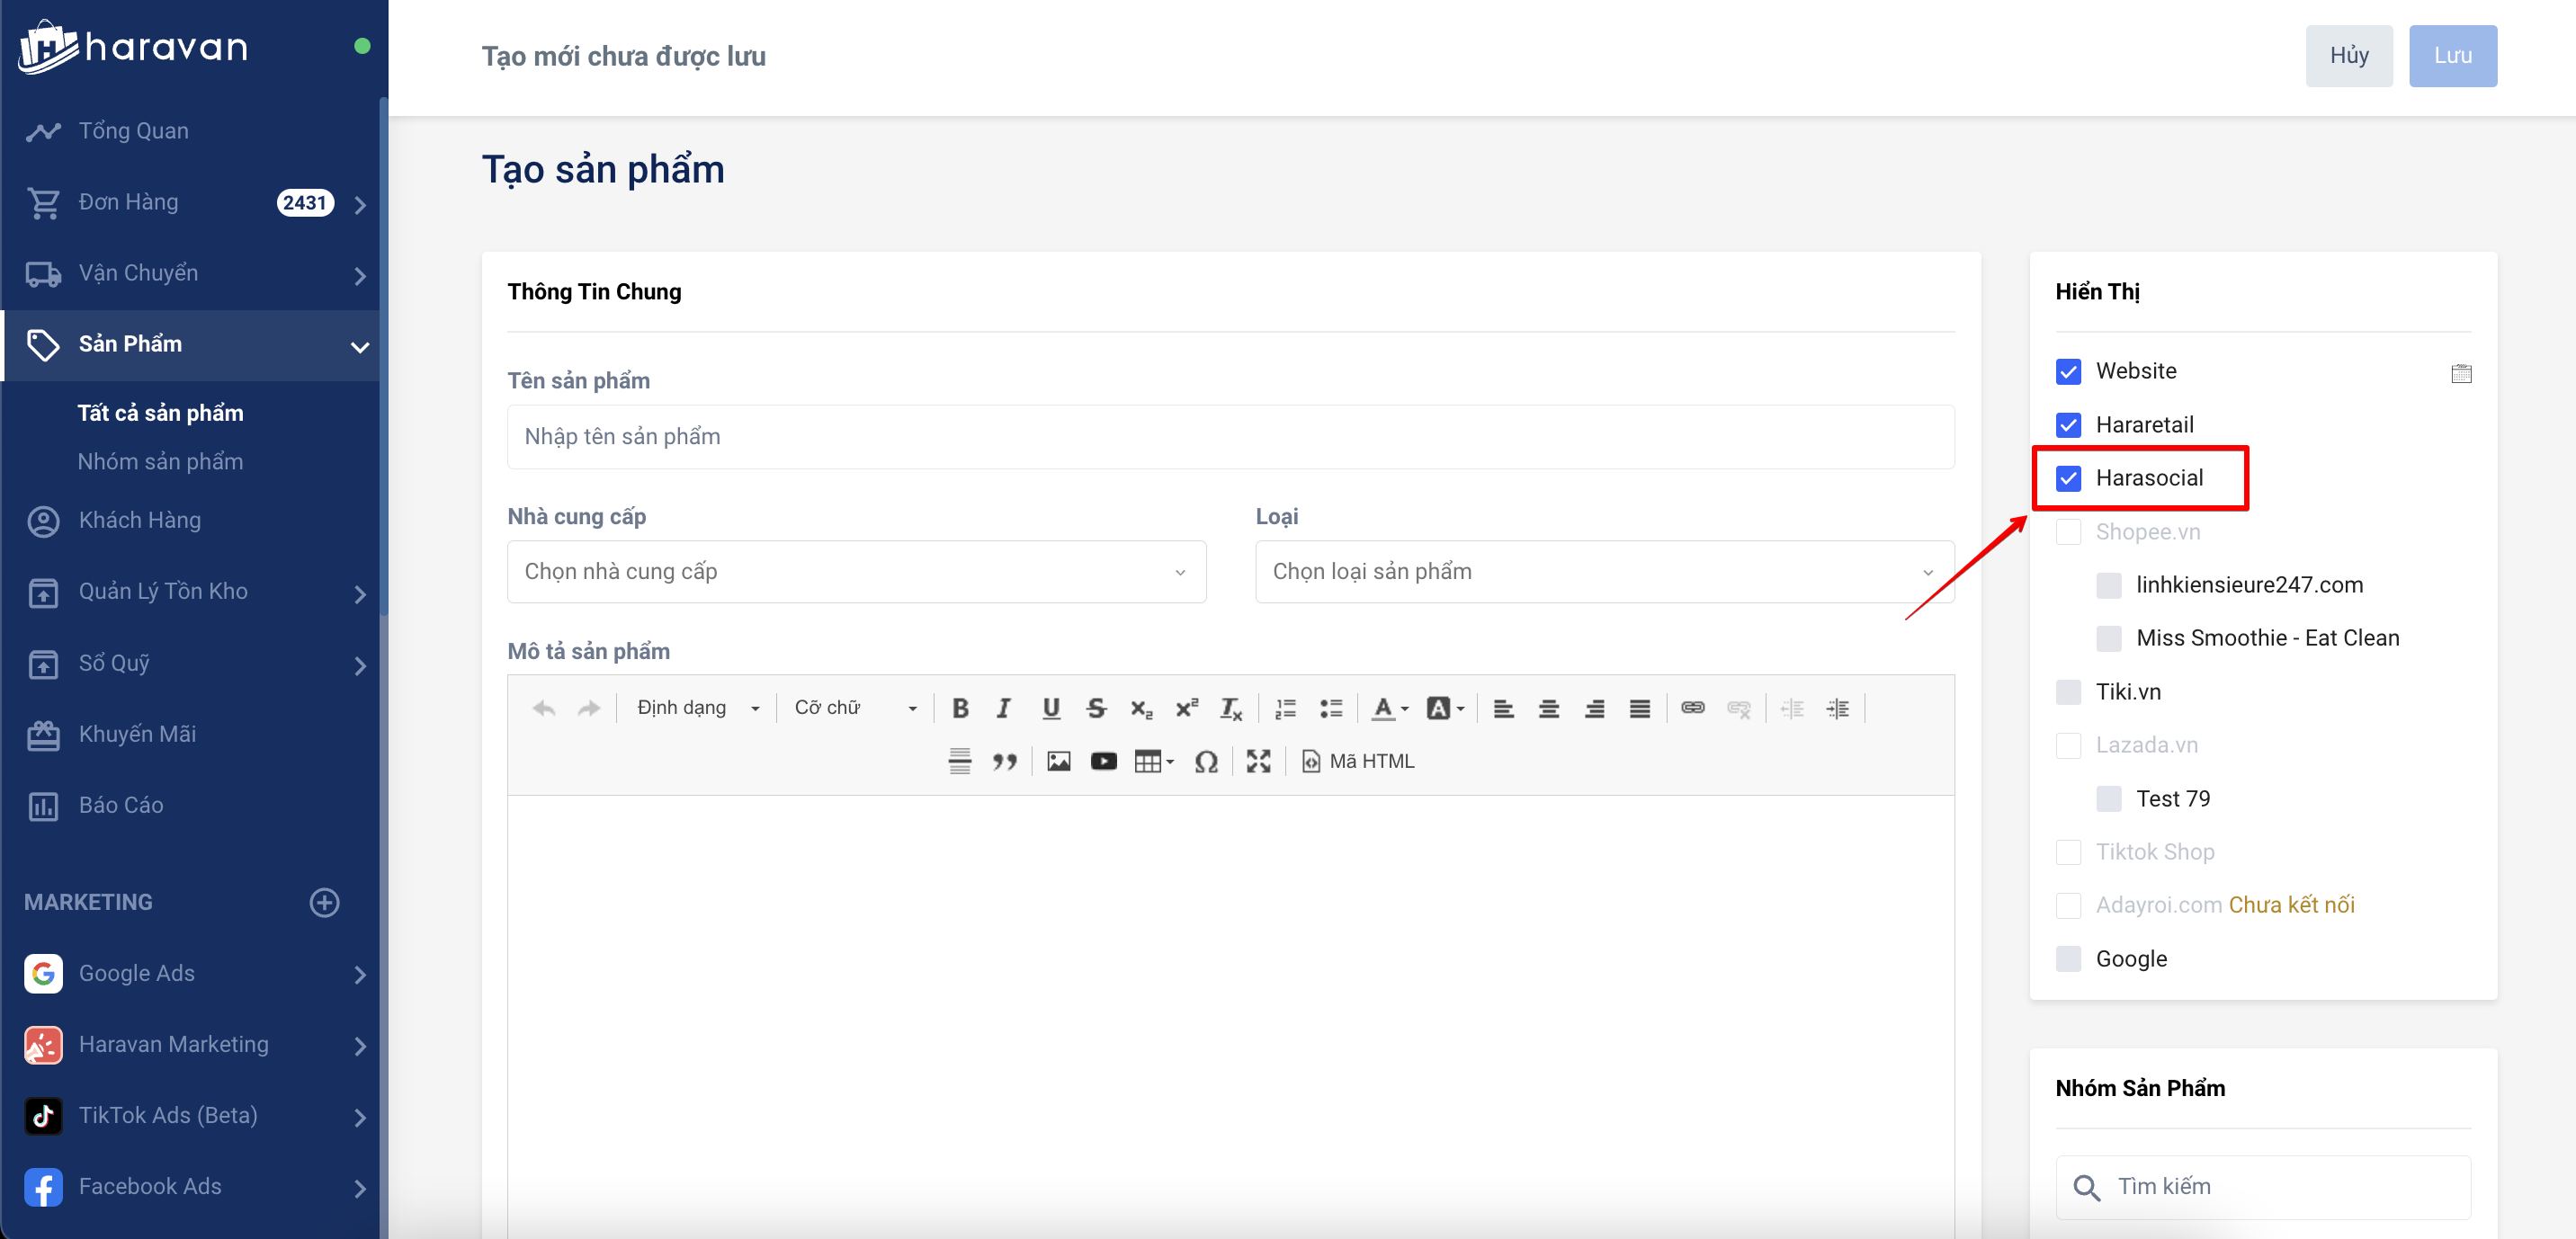The width and height of the screenshot is (2576, 1239).
Task: Click the blockquote icon
Action: pyautogui.click(x=1004, y=761)
